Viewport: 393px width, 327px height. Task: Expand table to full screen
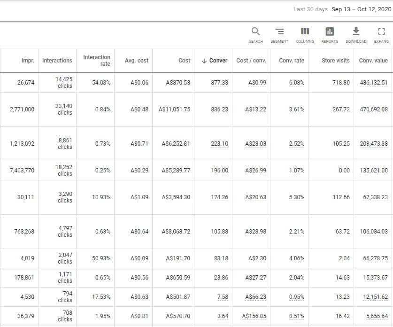381,32
